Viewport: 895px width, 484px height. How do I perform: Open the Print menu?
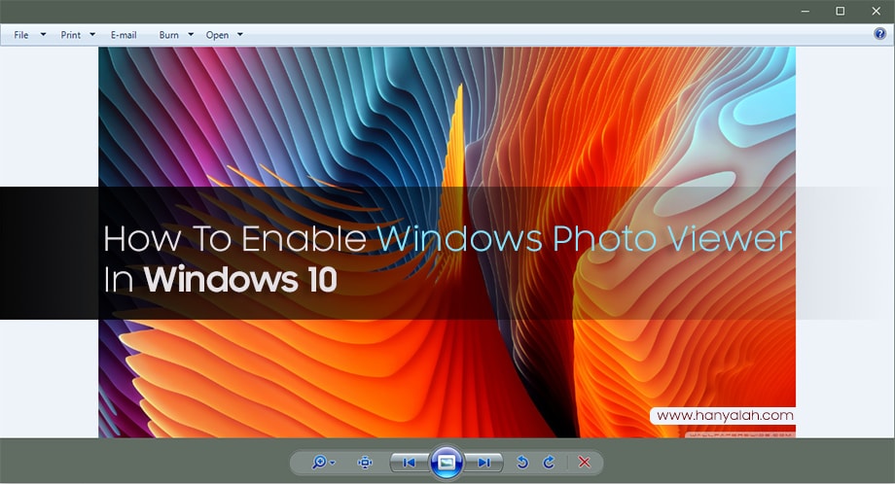(71, 35)
